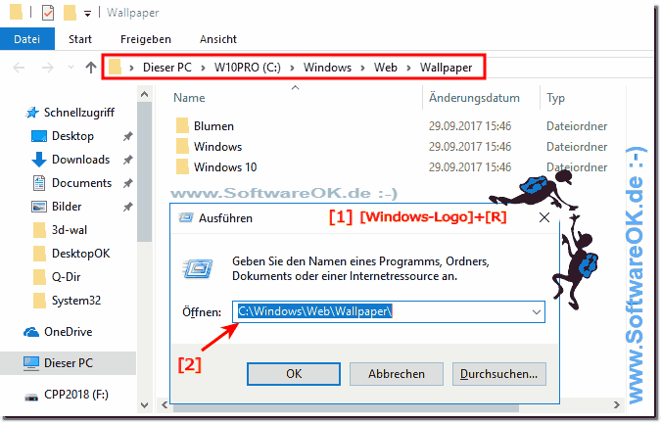The width and height of the screenshot is (661, 423).
Task: Open the Öffnen combo box dropdown arrow
Action: (x=537, y=312)
